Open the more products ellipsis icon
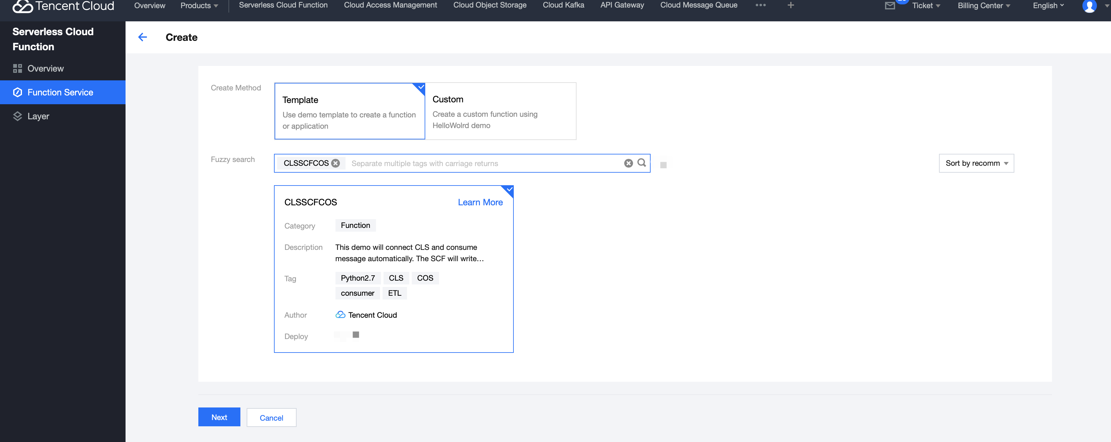1111x442 pixels. 761,5
